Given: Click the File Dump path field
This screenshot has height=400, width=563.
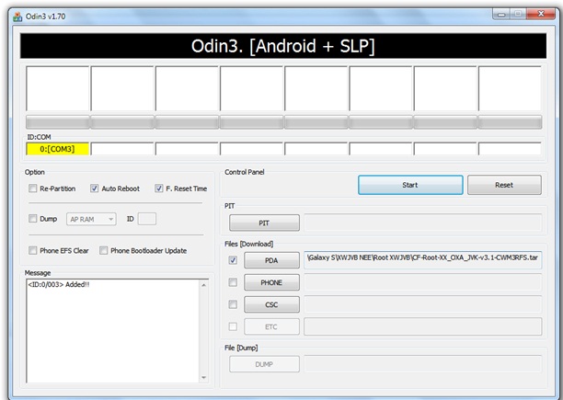Looking at the screenshot, I should (423, 364).
